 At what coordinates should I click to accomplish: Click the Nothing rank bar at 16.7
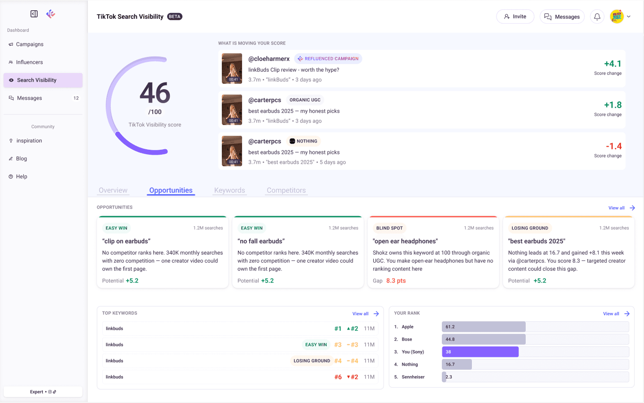pos(457,364)
